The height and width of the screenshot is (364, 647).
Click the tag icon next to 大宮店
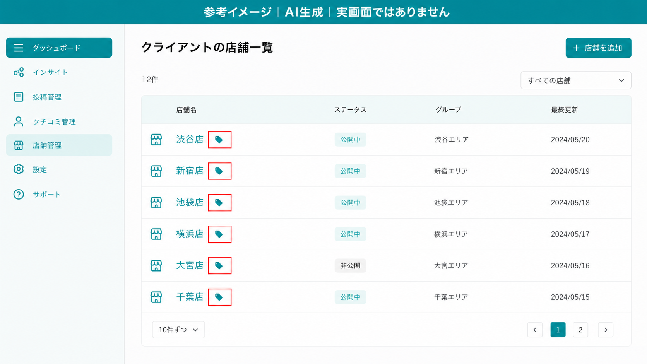219,266
